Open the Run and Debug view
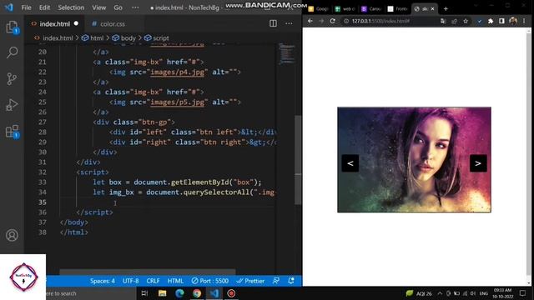Image resolution: width=534 pixels, height=300 pixels. pos(12,105)
